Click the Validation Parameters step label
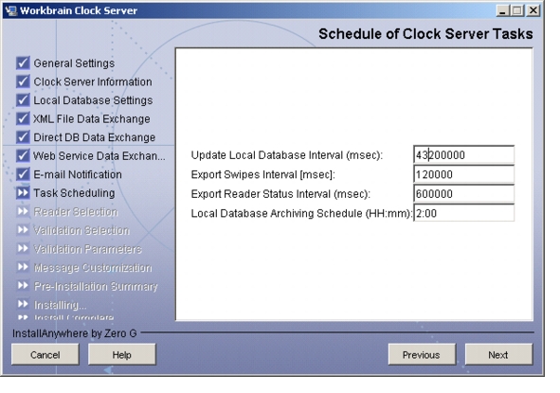Image resolution: width=560 pixels, height=393 pixels. point(87,249)
